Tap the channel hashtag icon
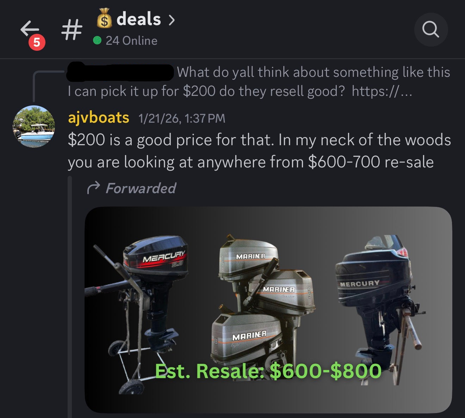465x418 pixels. click(72, 30)
